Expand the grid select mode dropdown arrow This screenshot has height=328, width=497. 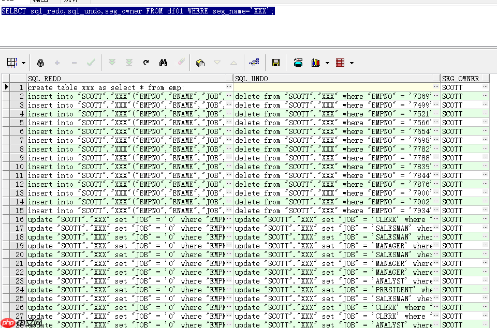click(x=23, y=63)
